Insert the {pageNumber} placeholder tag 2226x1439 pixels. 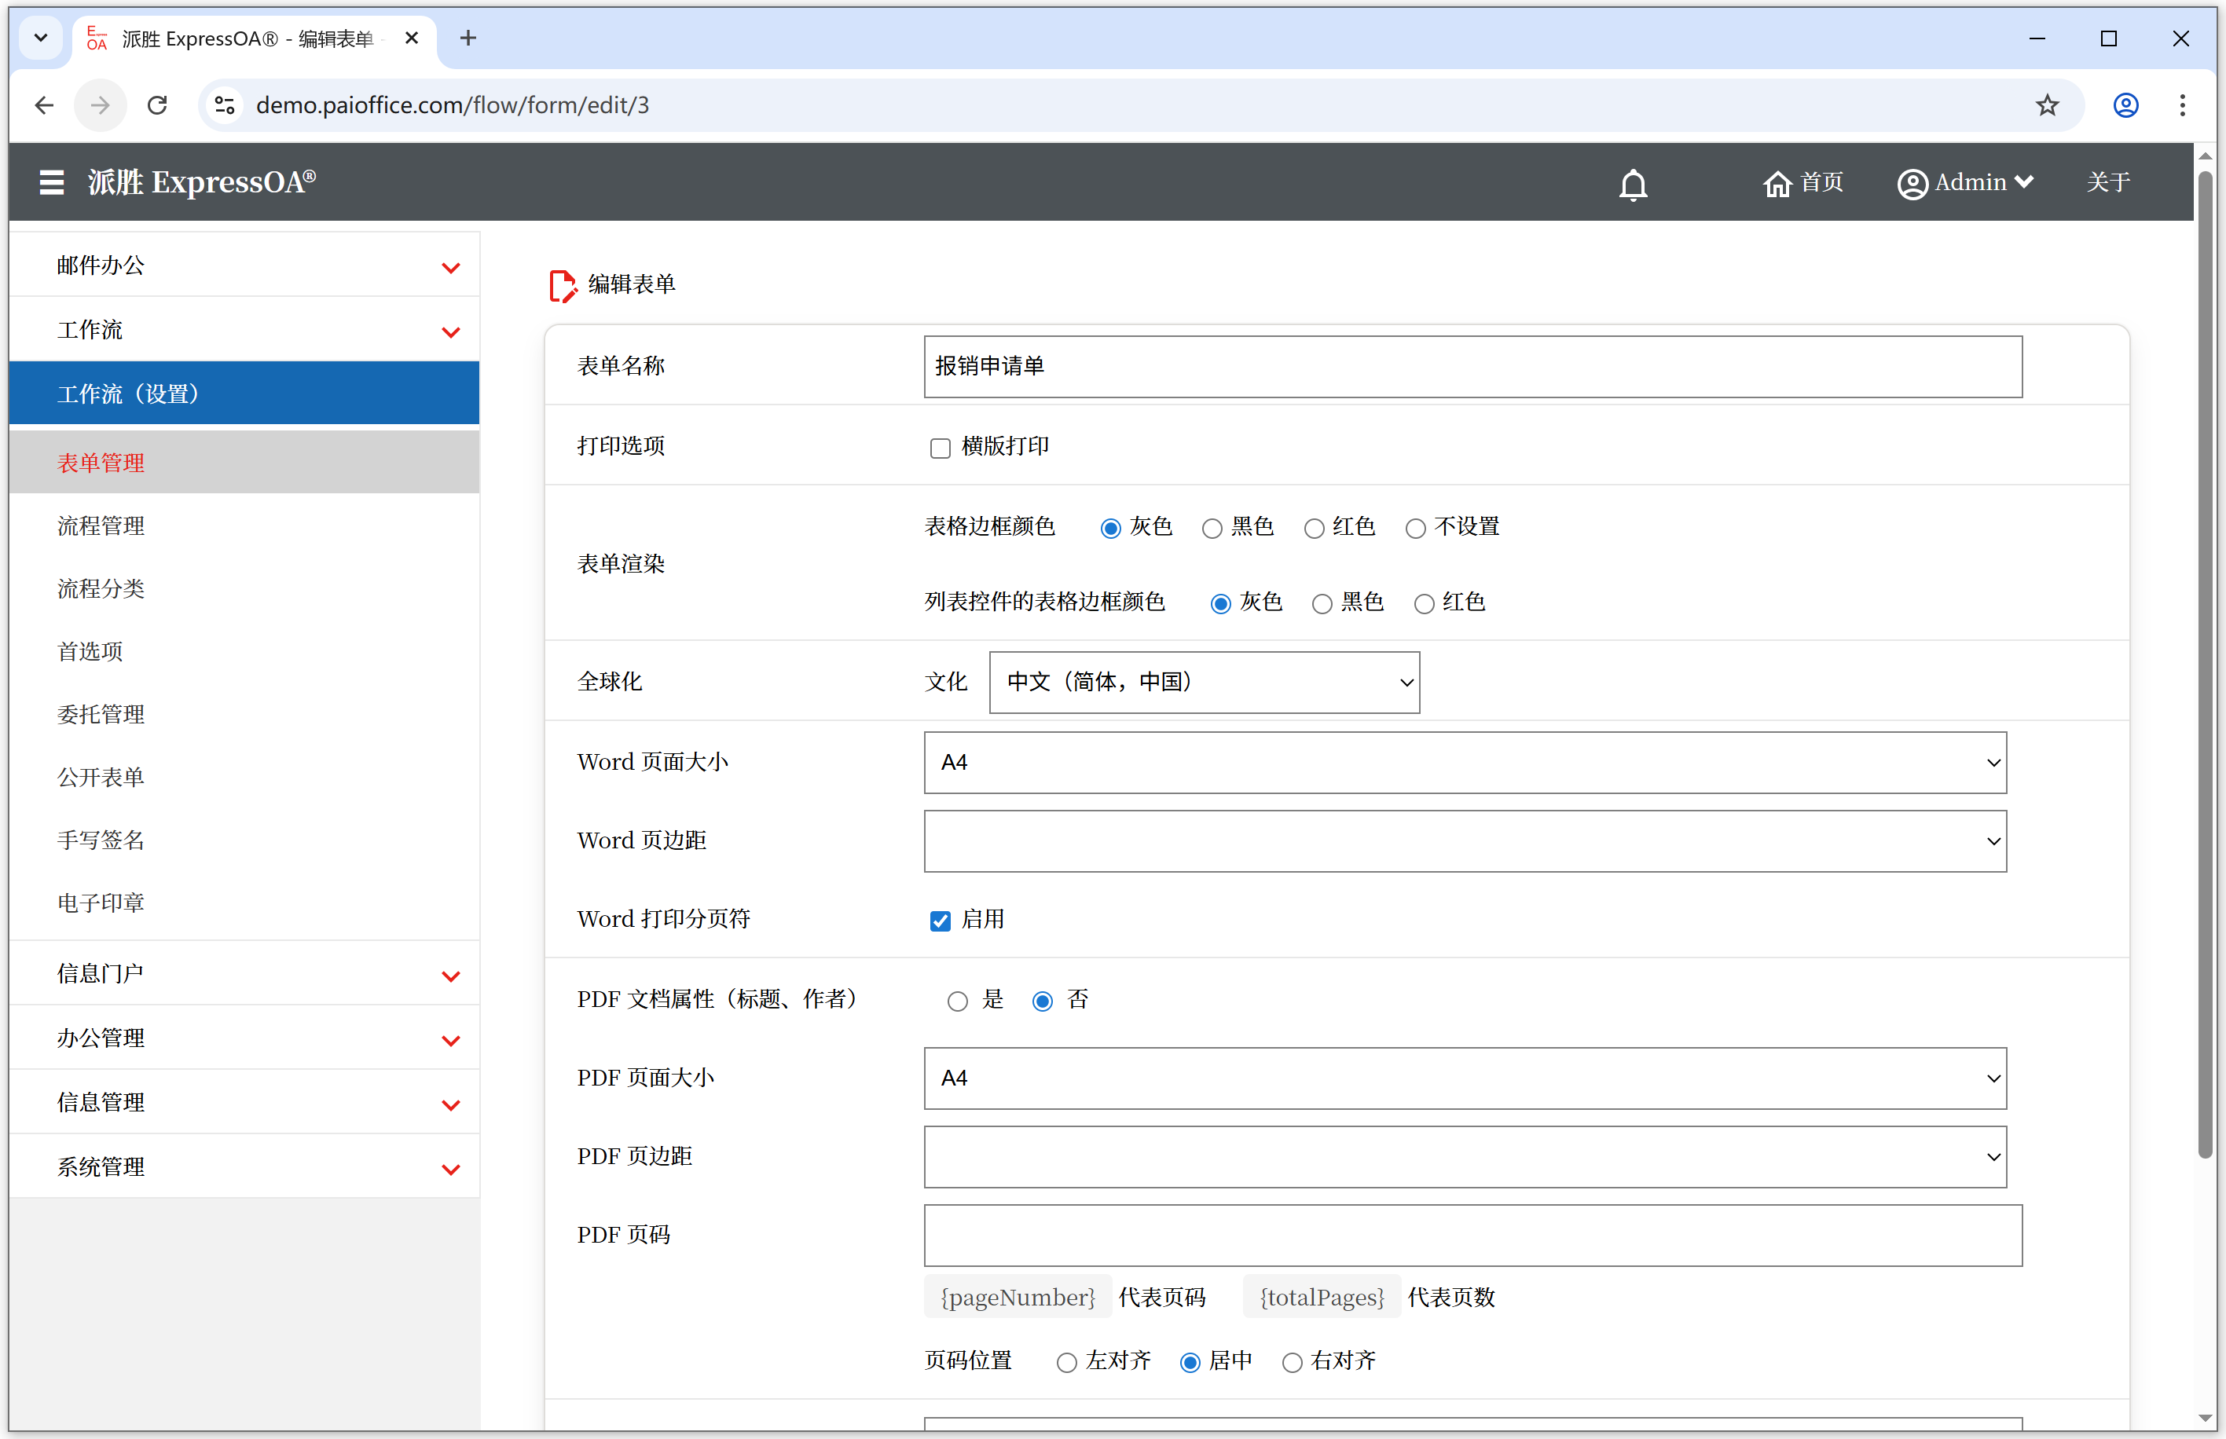(1017, 1298)
